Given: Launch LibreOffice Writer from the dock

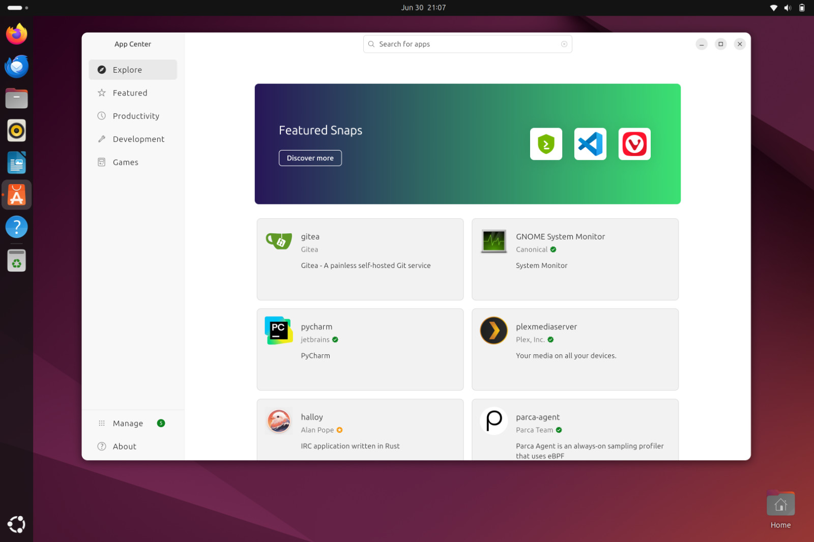Looking at the screenshot, I should click(x=17, y=163).
